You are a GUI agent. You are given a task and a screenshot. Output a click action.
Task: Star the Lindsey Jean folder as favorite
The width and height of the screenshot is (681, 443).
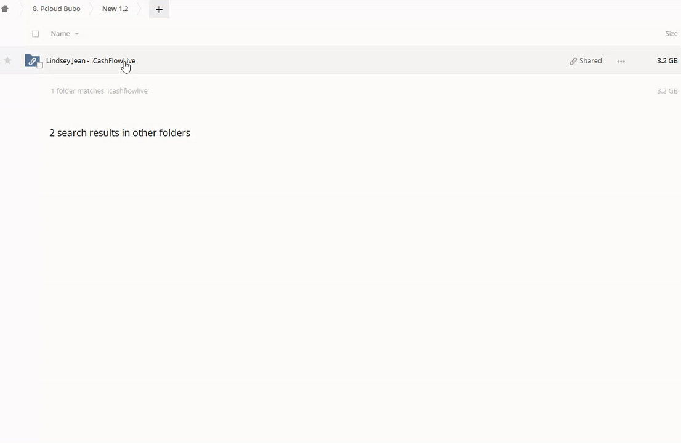click(7, 60)
